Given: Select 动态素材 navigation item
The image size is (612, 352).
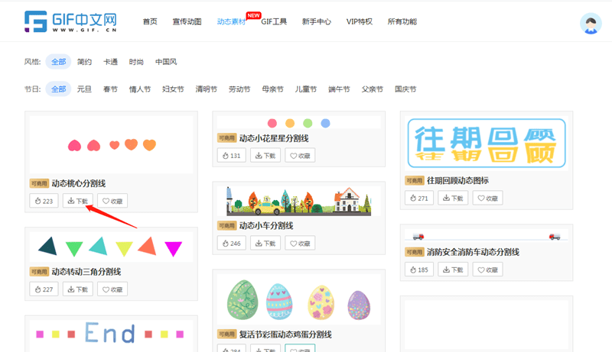Looking at the screenshot, I should point(232,21).
